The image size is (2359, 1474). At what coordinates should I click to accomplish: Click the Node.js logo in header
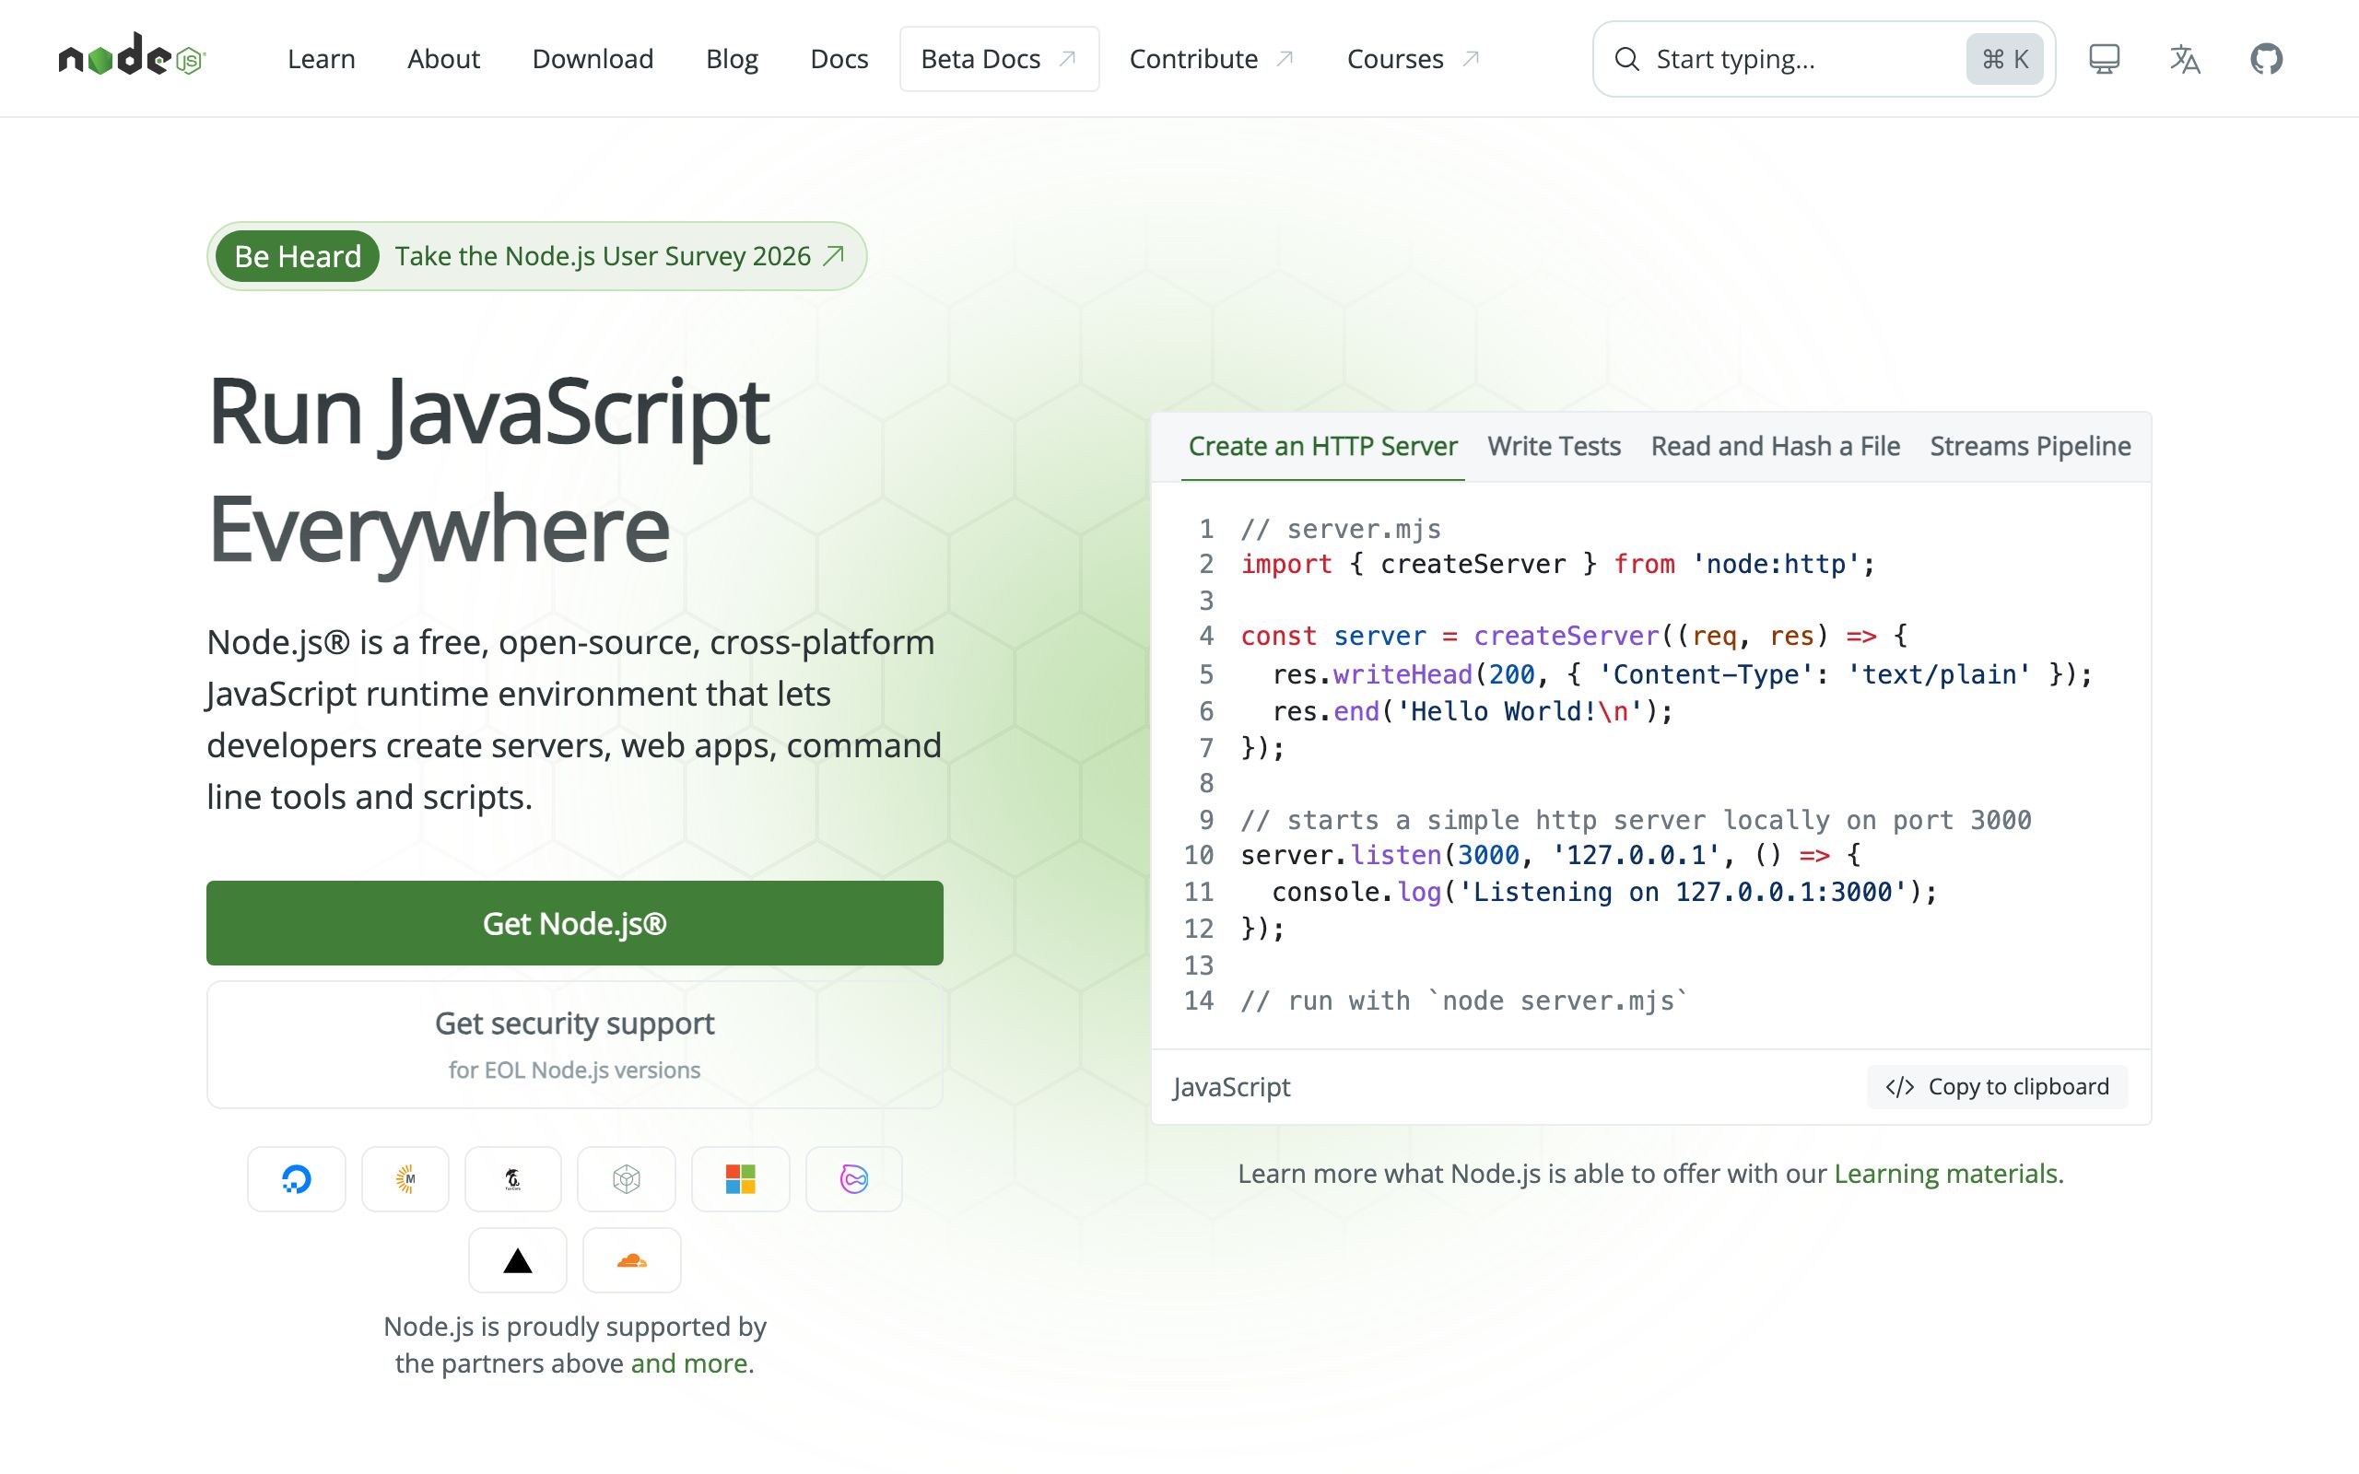tap(132, 54)
